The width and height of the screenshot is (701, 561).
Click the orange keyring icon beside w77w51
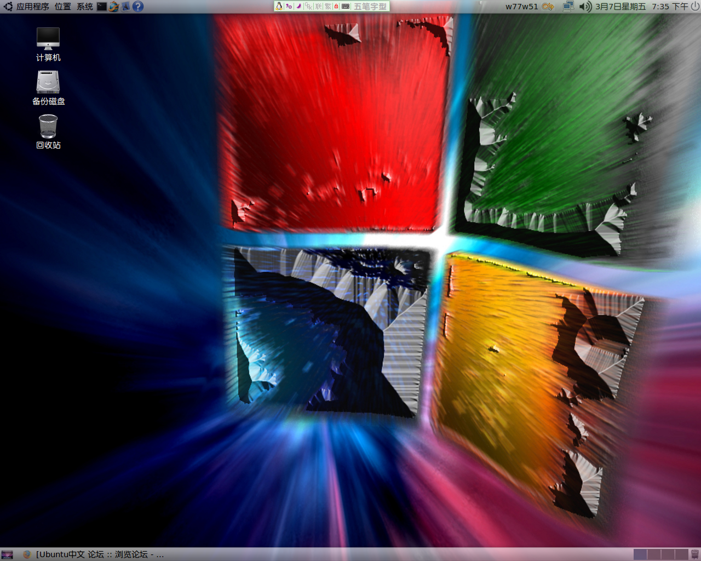click(x=548, y=7)
